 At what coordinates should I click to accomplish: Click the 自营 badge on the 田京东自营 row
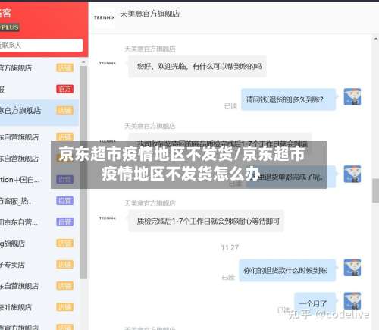pyautogui.click(x=64, y=222)
